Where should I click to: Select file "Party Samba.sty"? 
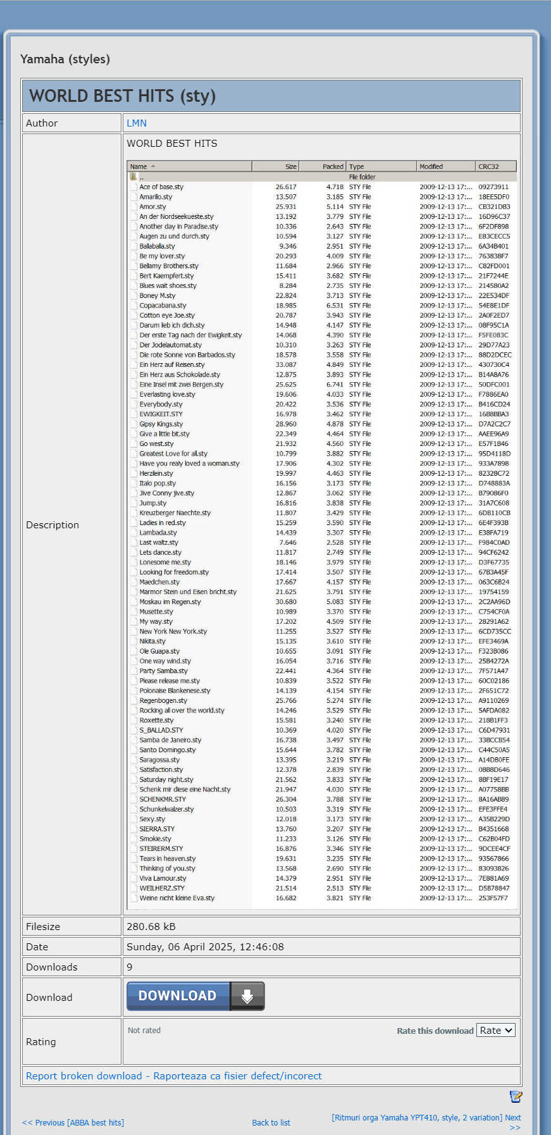164,671
